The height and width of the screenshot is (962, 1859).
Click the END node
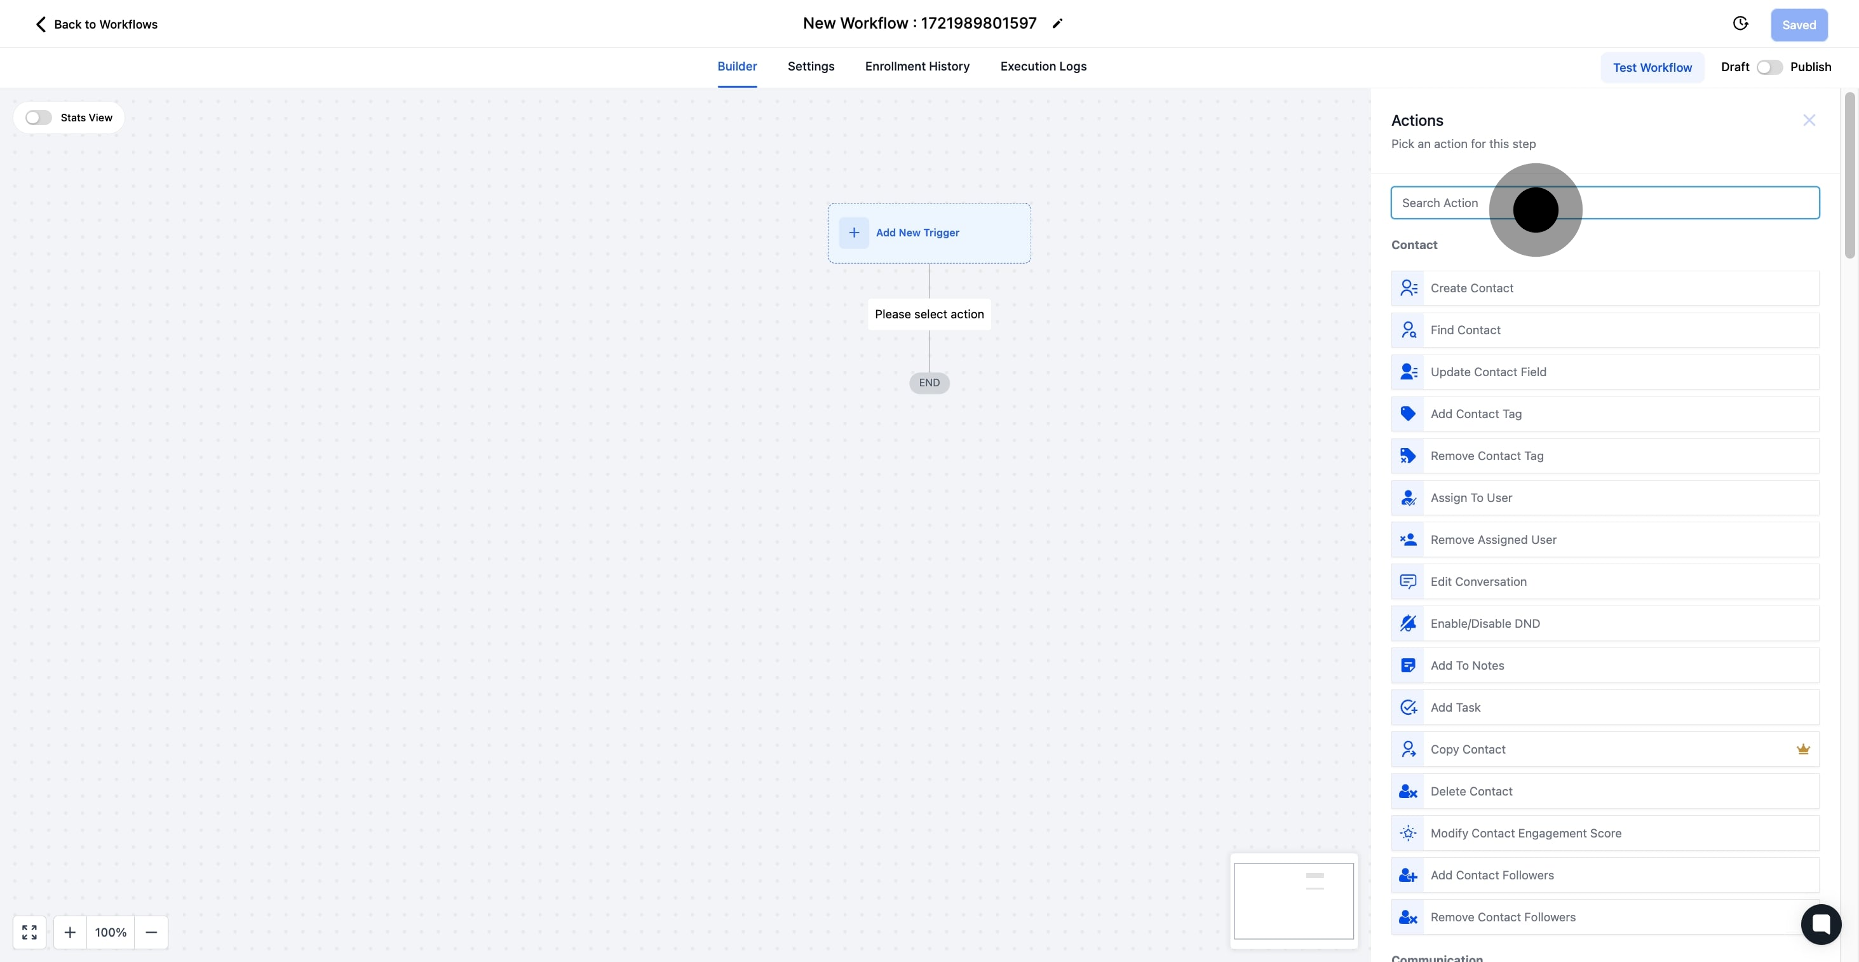click(929, 383)
